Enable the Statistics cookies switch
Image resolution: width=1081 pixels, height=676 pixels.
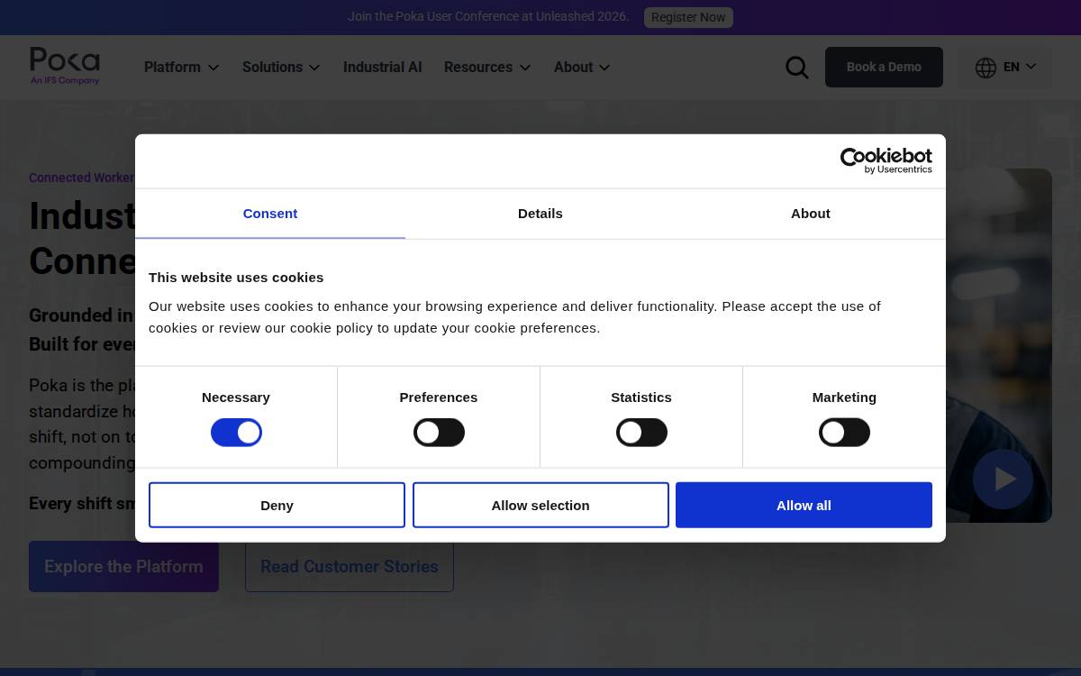pyautogui.click(x=641, y=433)
